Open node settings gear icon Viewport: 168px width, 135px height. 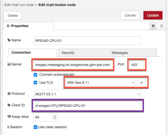(x=153, y=26)
